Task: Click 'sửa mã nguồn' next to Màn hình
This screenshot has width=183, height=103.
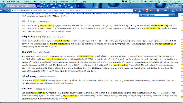Action: (44, 22)
